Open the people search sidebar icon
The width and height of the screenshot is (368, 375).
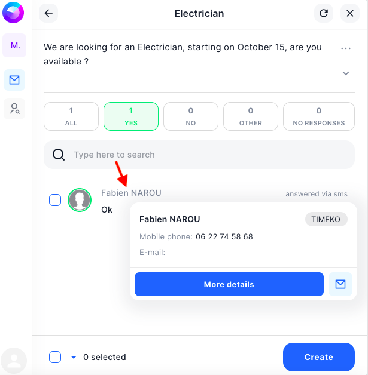pyautogui.click(x=14, y=109)
